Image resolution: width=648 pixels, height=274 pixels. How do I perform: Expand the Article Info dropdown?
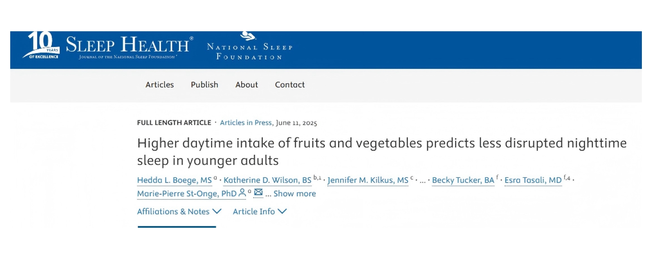click(259, 211)
